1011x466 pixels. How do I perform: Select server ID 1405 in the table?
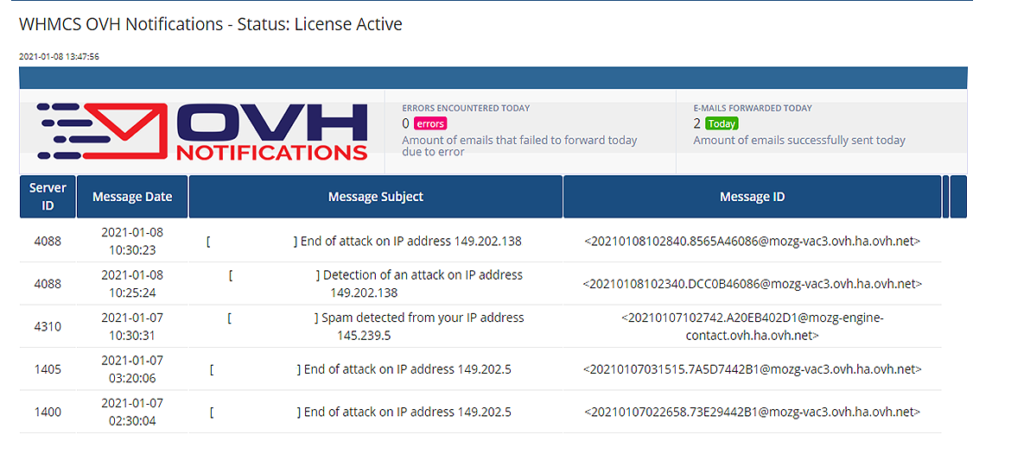(48, 369)
